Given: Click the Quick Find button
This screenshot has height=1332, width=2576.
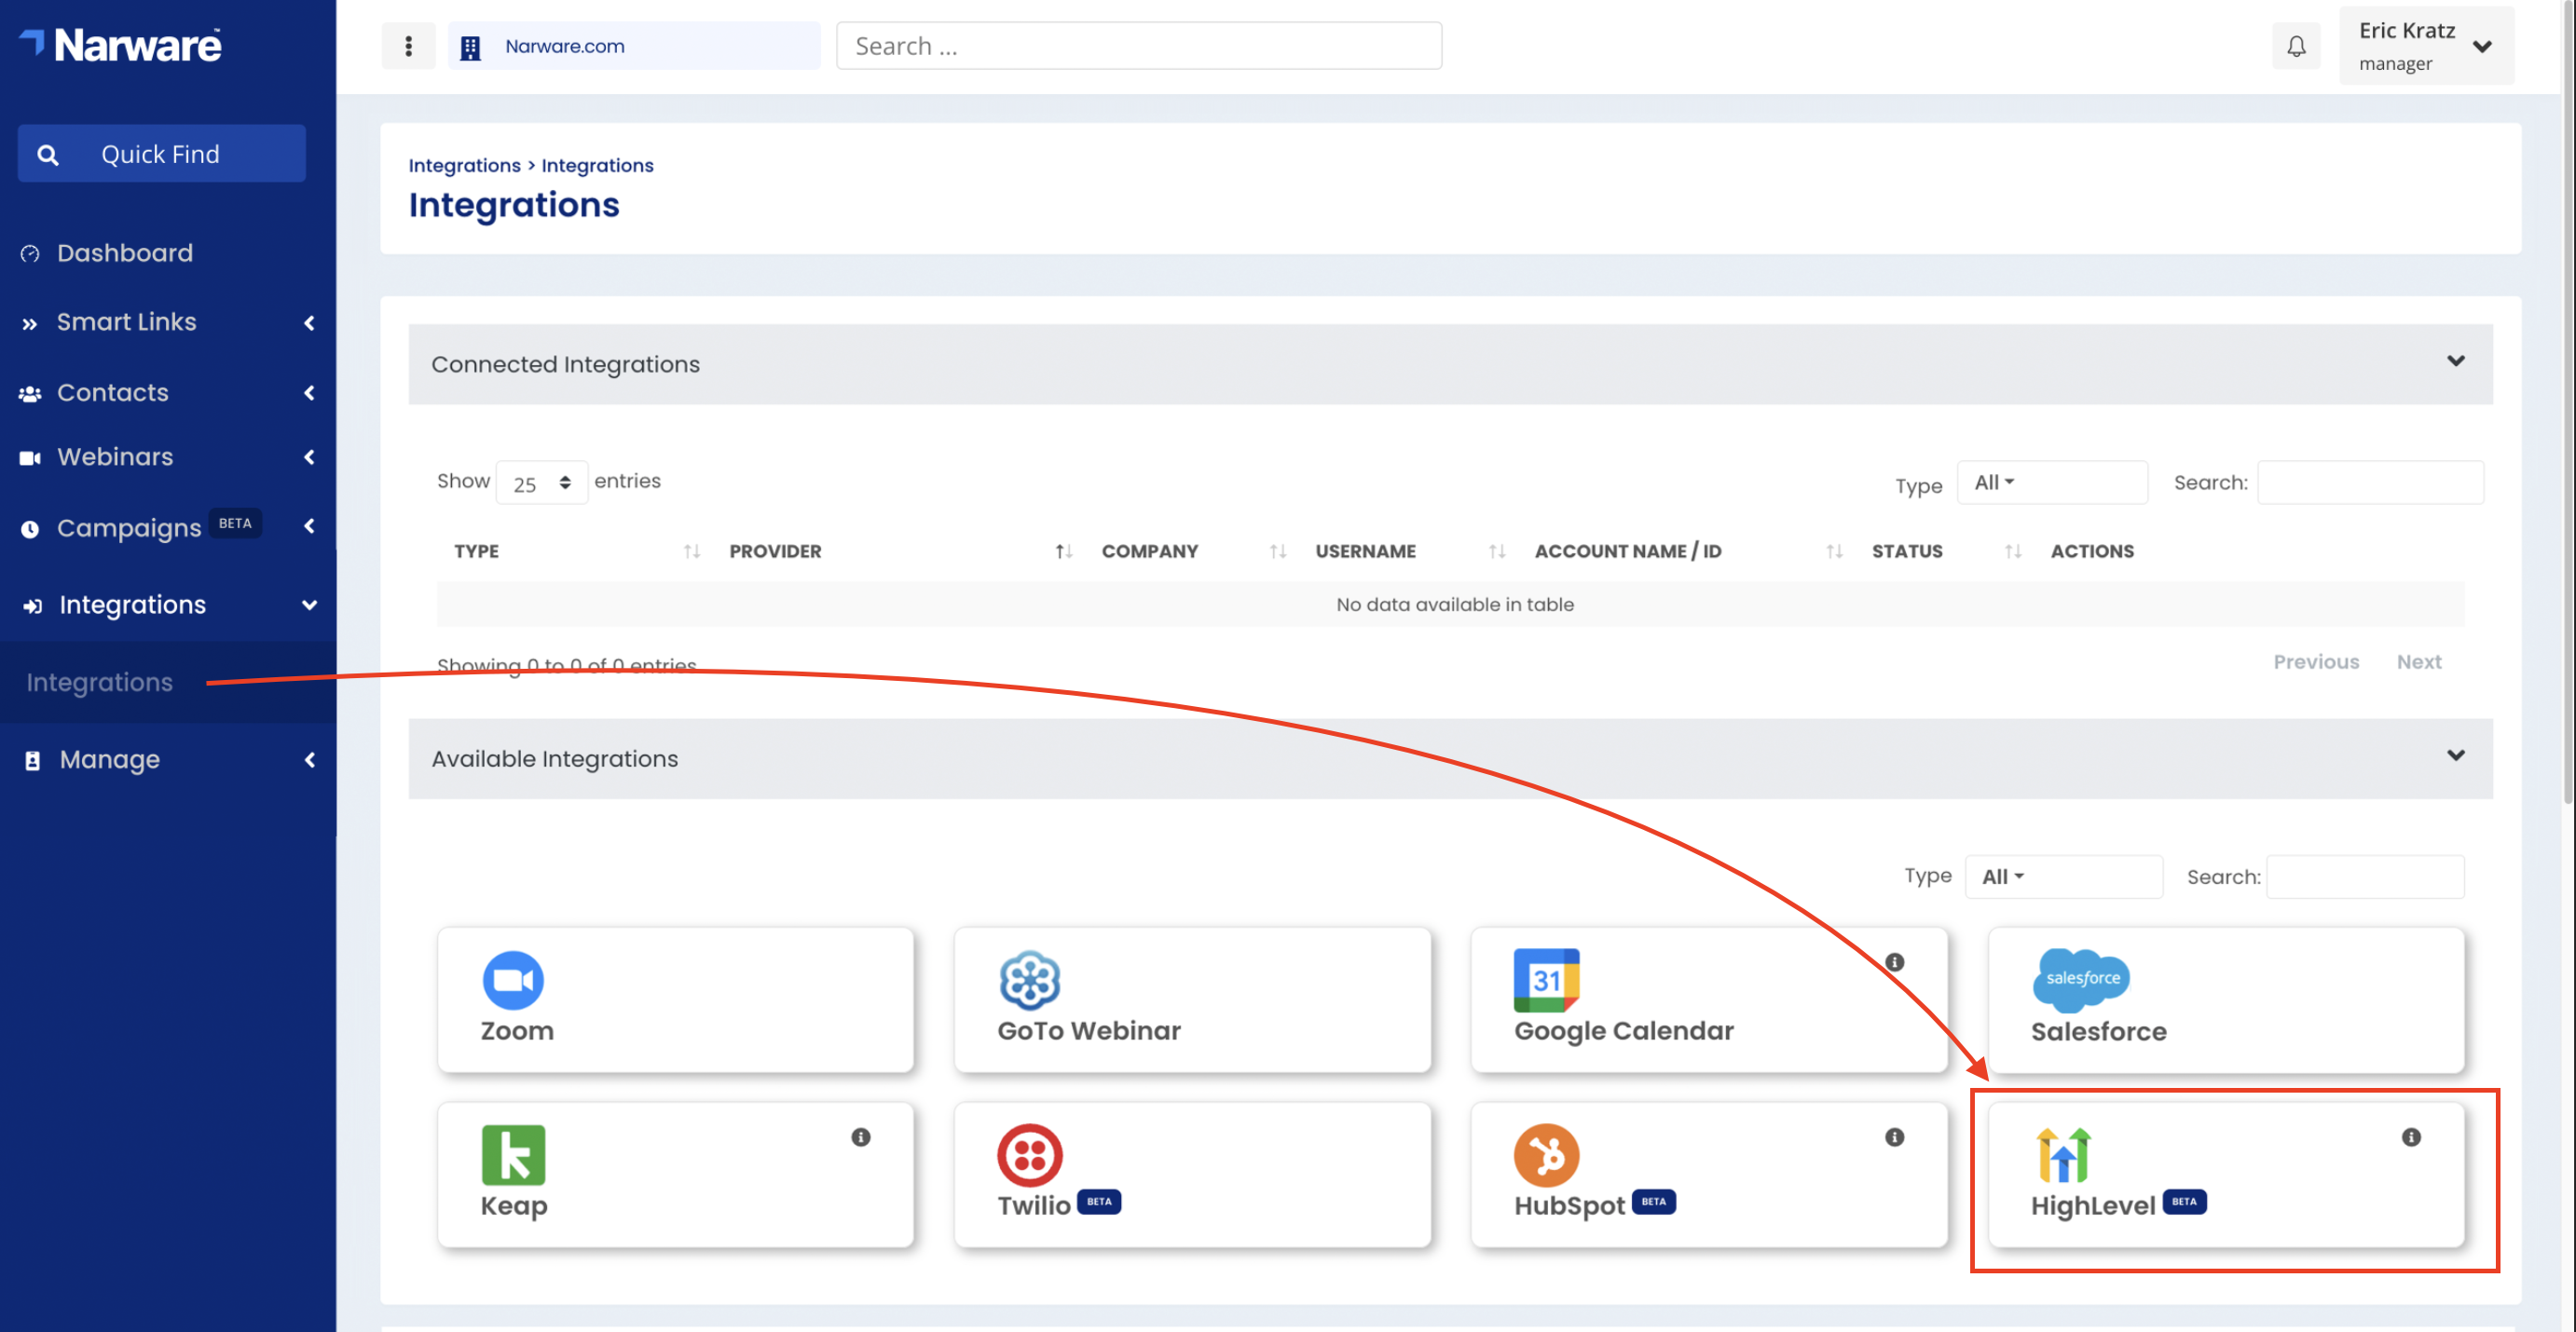Looking at the screenshot, I should click(x=162, y=154).
